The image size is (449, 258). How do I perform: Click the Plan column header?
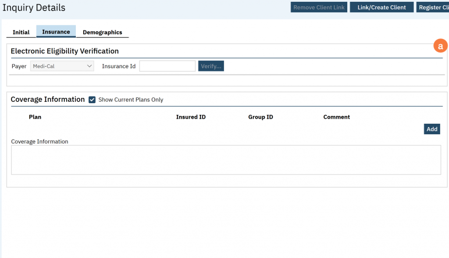[35, 117]
